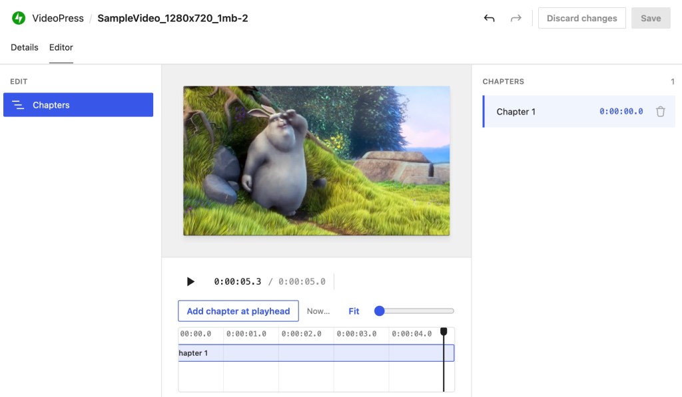Click current time 0:00:05.3 display
Screen dimensions: 682x397
(x=238, y=281)
